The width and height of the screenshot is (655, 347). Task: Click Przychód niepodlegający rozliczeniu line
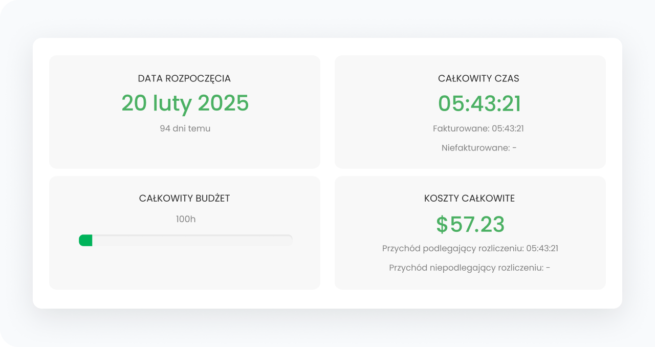[x=470, y=268]
